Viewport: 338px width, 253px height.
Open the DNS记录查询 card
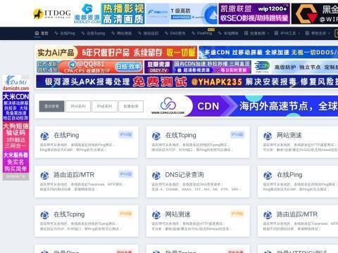tap(198, 181)
